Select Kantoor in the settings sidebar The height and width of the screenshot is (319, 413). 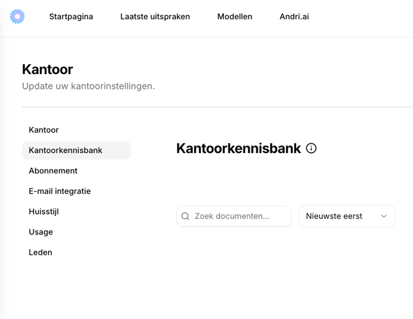point(44,130)
